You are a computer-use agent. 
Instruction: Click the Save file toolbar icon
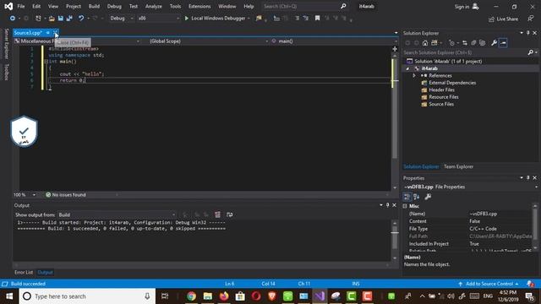tap(61, 19)
